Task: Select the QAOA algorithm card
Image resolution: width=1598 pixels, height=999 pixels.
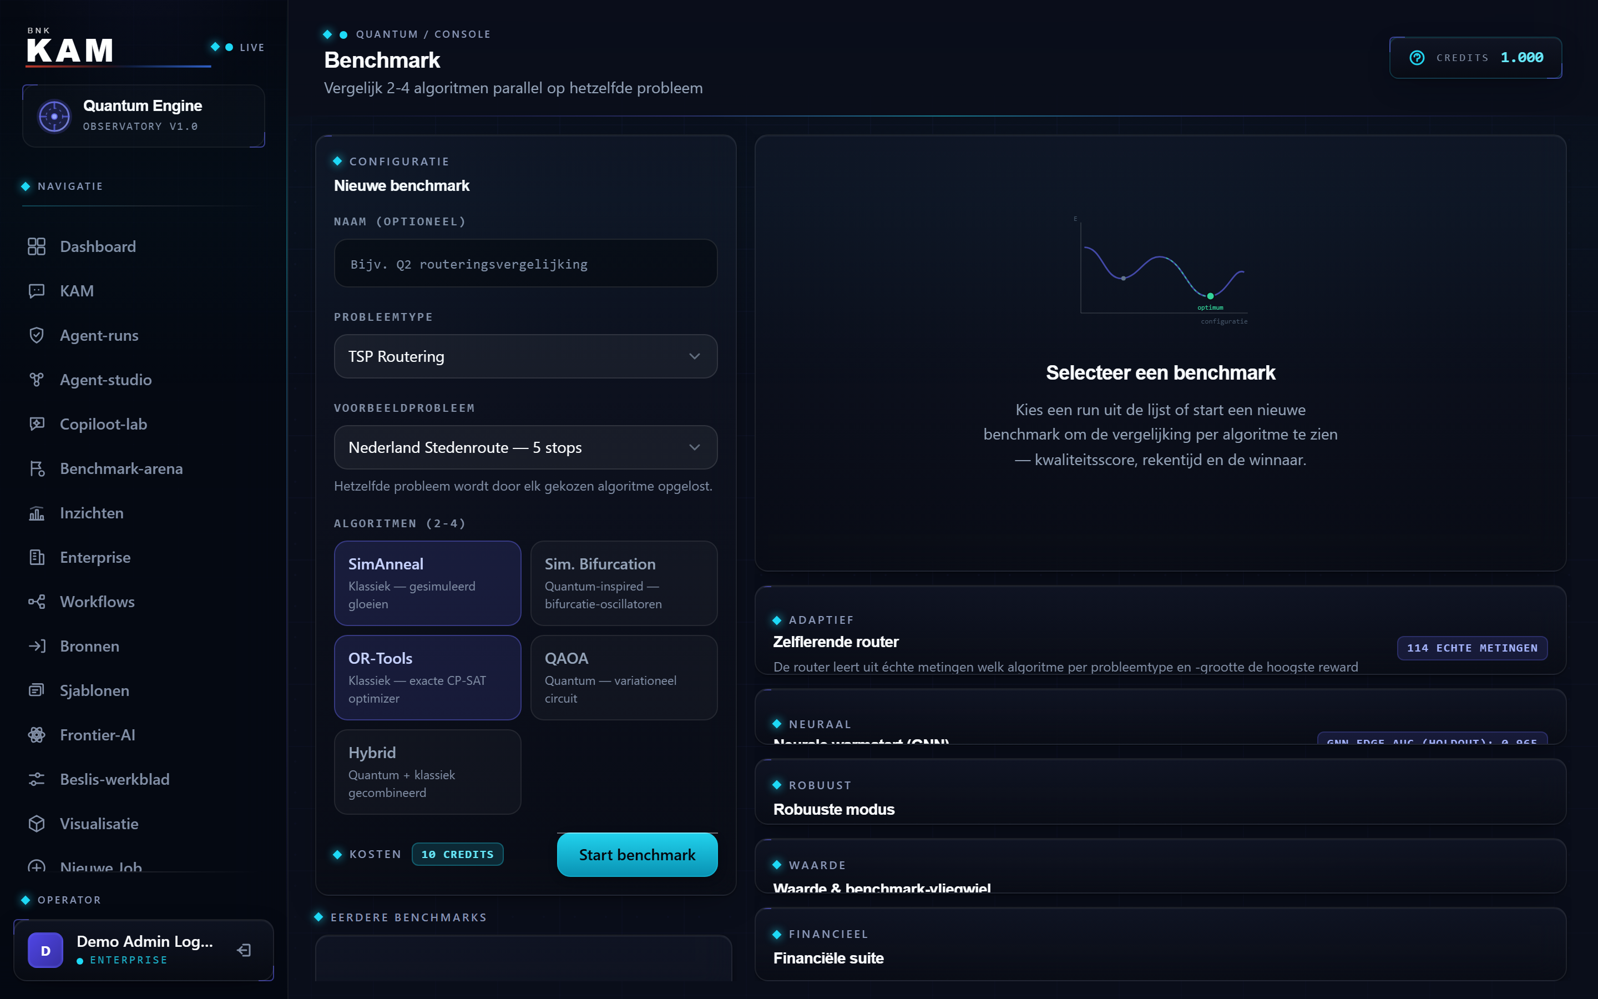Action: pos(623,677)
